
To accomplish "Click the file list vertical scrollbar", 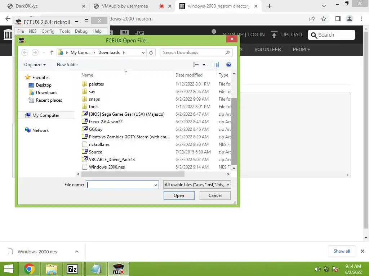I will click(x=234, y=132).
